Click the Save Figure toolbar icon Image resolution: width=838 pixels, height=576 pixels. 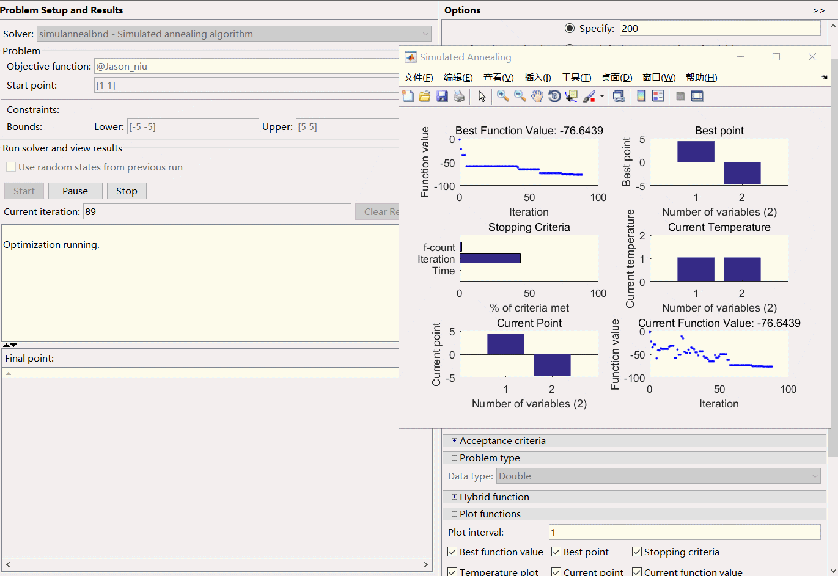[x=442, y=97]
